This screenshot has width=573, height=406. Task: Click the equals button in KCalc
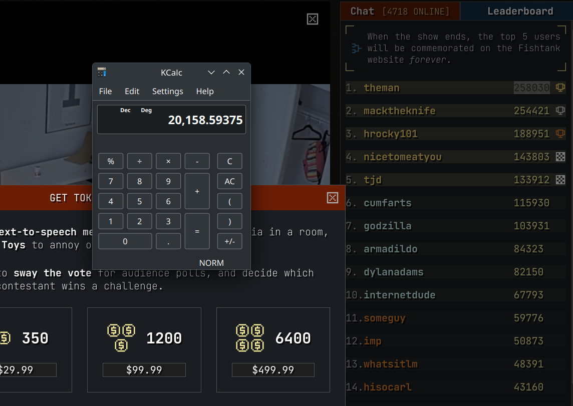(197, 231)
